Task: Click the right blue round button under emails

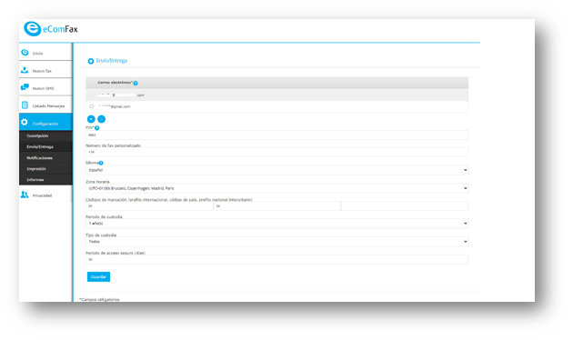Action: click(102, 119)
